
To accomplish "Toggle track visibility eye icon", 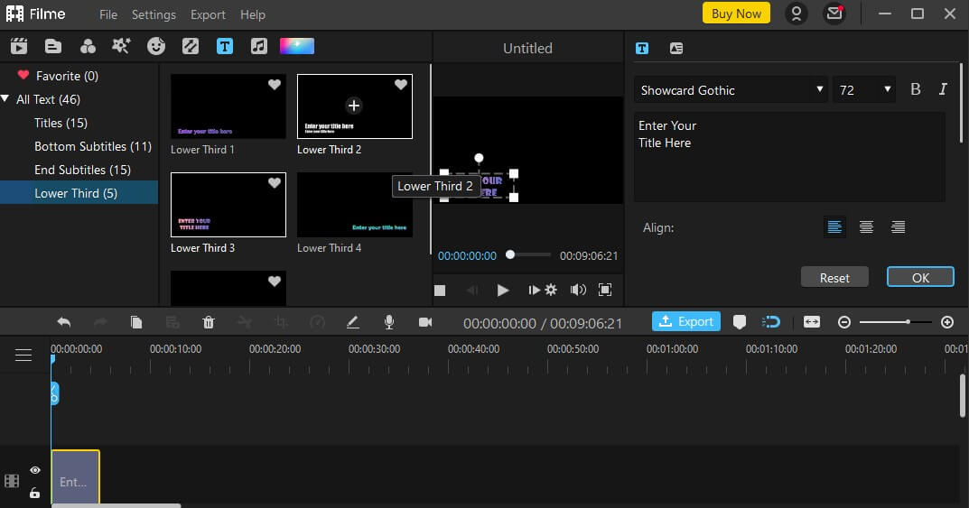I will (35, 470).
